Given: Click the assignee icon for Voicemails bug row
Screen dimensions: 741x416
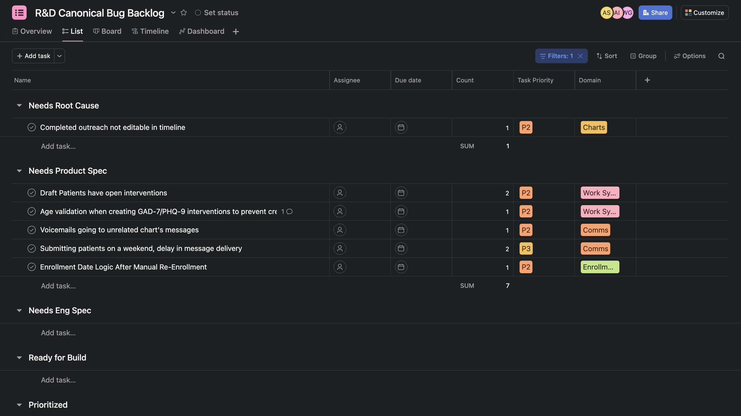Looking at the screenshot, I should [340, 230].
